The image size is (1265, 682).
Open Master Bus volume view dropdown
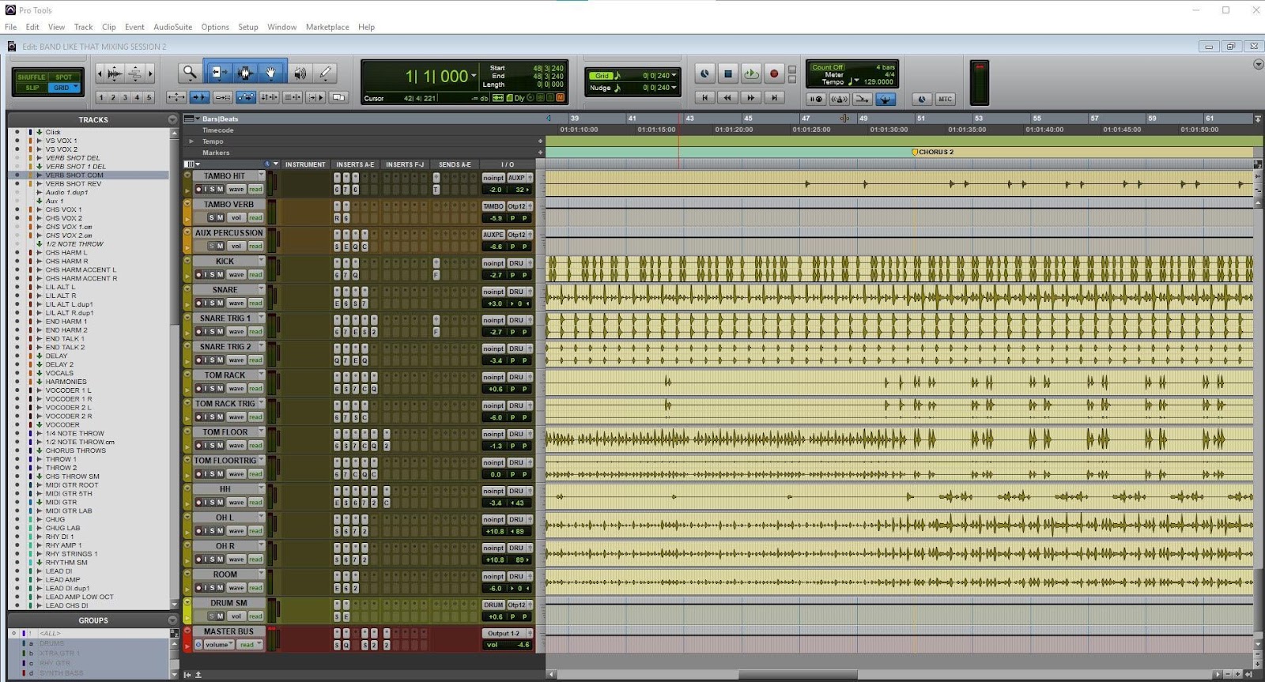coord(217,644)
